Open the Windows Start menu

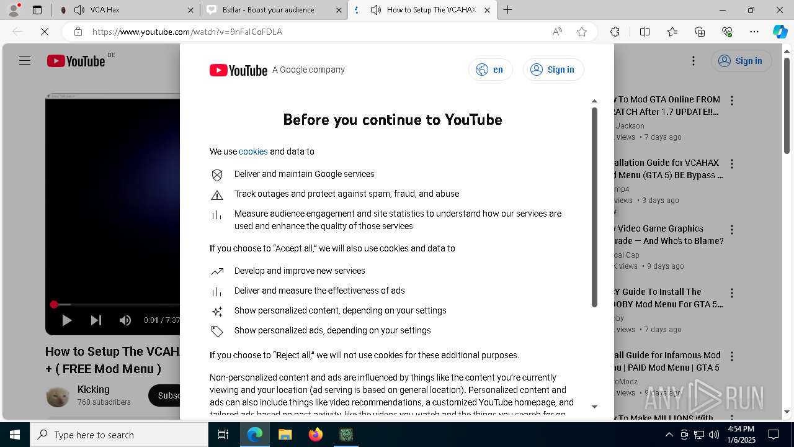pos(15,435)
